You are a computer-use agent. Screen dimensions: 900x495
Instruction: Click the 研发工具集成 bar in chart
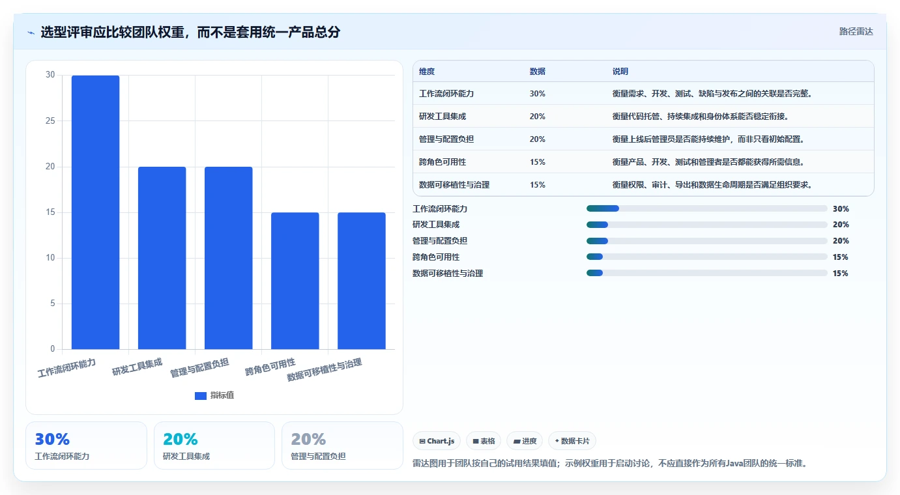point(162,258)
